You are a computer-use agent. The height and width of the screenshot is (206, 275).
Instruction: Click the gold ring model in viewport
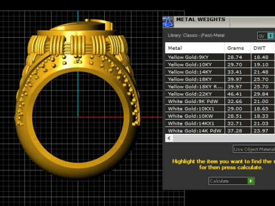[x=77, y=98]
